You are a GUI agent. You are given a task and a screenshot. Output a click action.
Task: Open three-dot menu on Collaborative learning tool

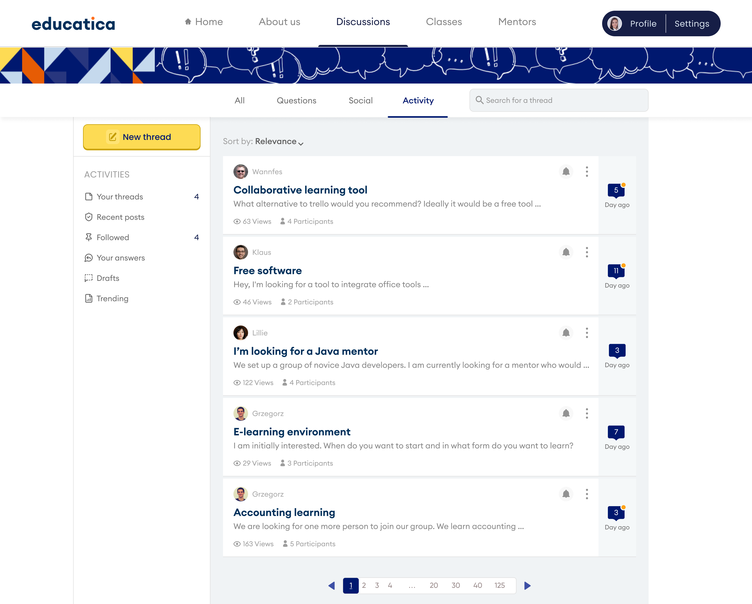tap(587, 171)
